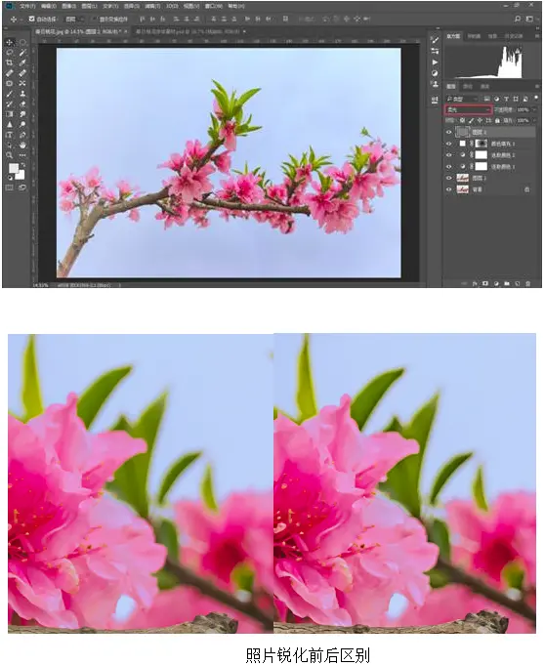The height and width of the screenshot is (666, 545).
Task: Open the collapsed Actions panel play icon
Action: click(x=435, y=62)
